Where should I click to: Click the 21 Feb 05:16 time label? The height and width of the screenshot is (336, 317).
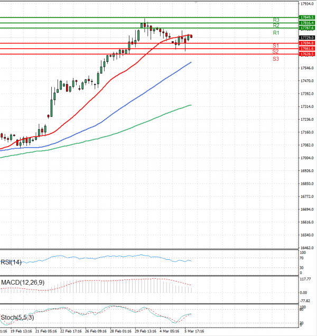pos(46,331)
